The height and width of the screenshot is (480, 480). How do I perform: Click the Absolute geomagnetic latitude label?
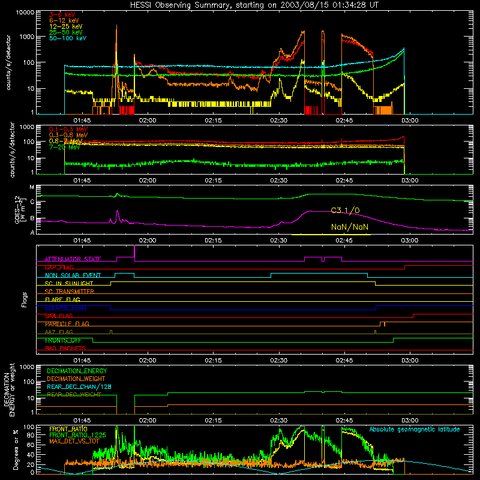tap(415, 430)
